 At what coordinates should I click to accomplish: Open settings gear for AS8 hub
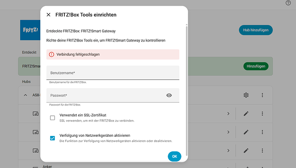(246, 95)
